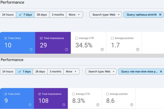The image size is (164, 109).
Task: Expand More date options beside 'wie man eine reise' filter
Action: click(72, 72)
